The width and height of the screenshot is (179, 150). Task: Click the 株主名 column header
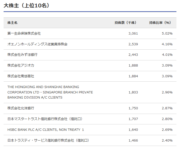coord(12,23)
